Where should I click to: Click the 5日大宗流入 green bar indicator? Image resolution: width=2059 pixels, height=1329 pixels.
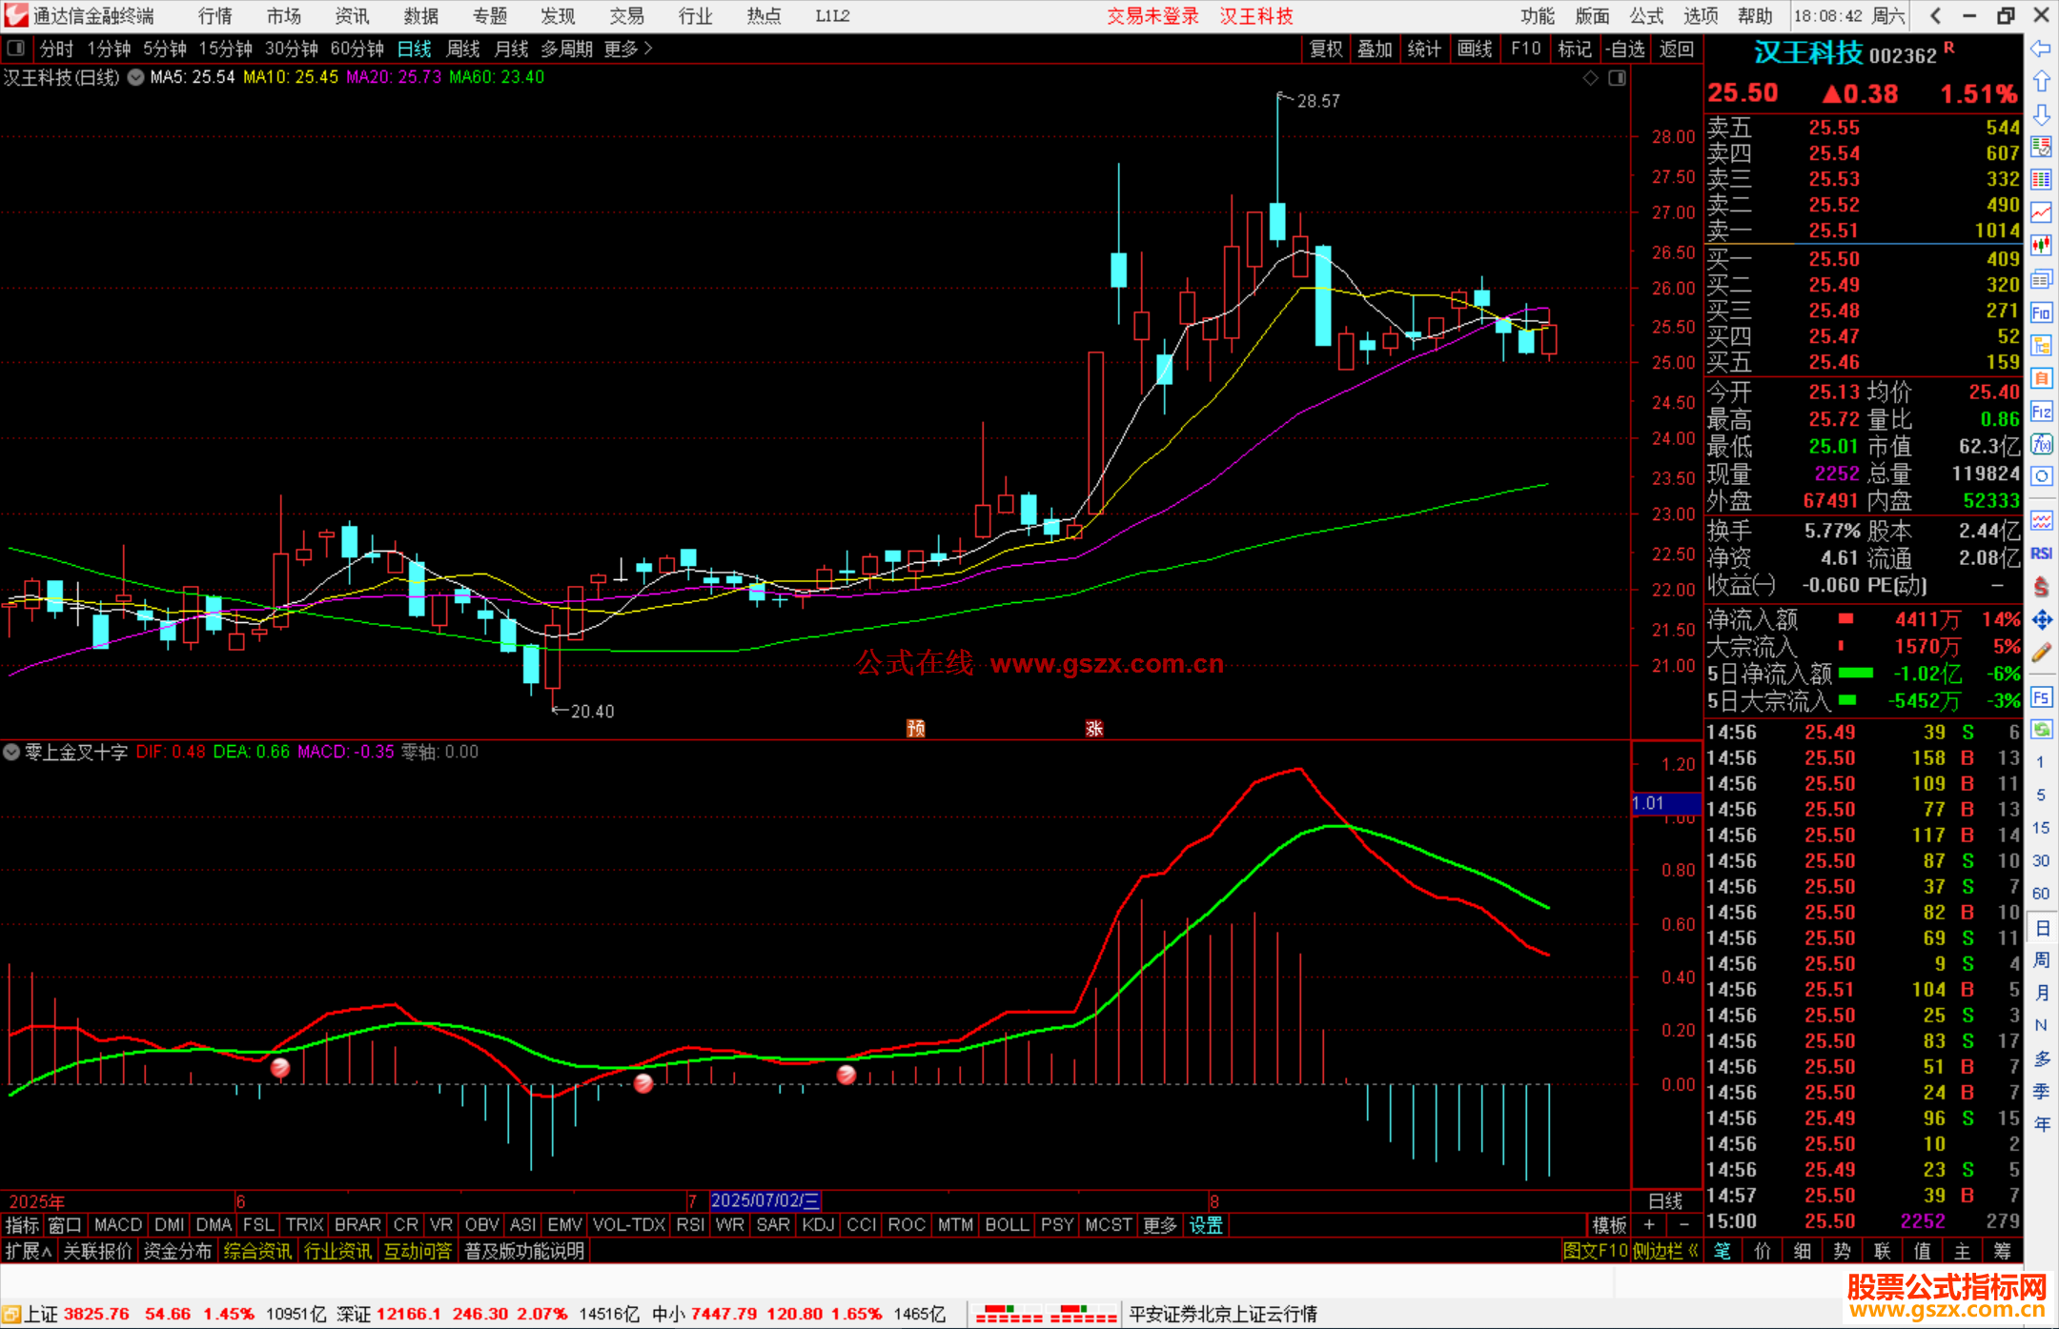(1846, 700)
